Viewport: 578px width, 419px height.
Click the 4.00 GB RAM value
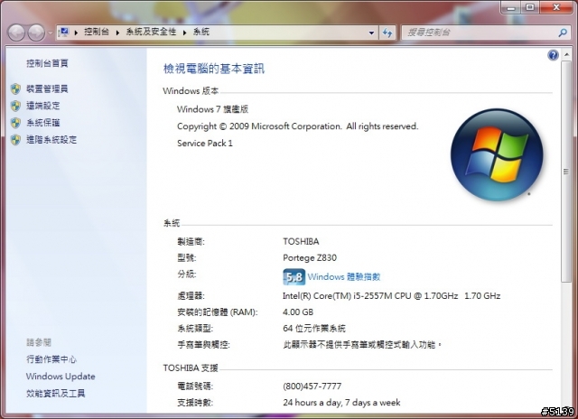coord(298,312)
